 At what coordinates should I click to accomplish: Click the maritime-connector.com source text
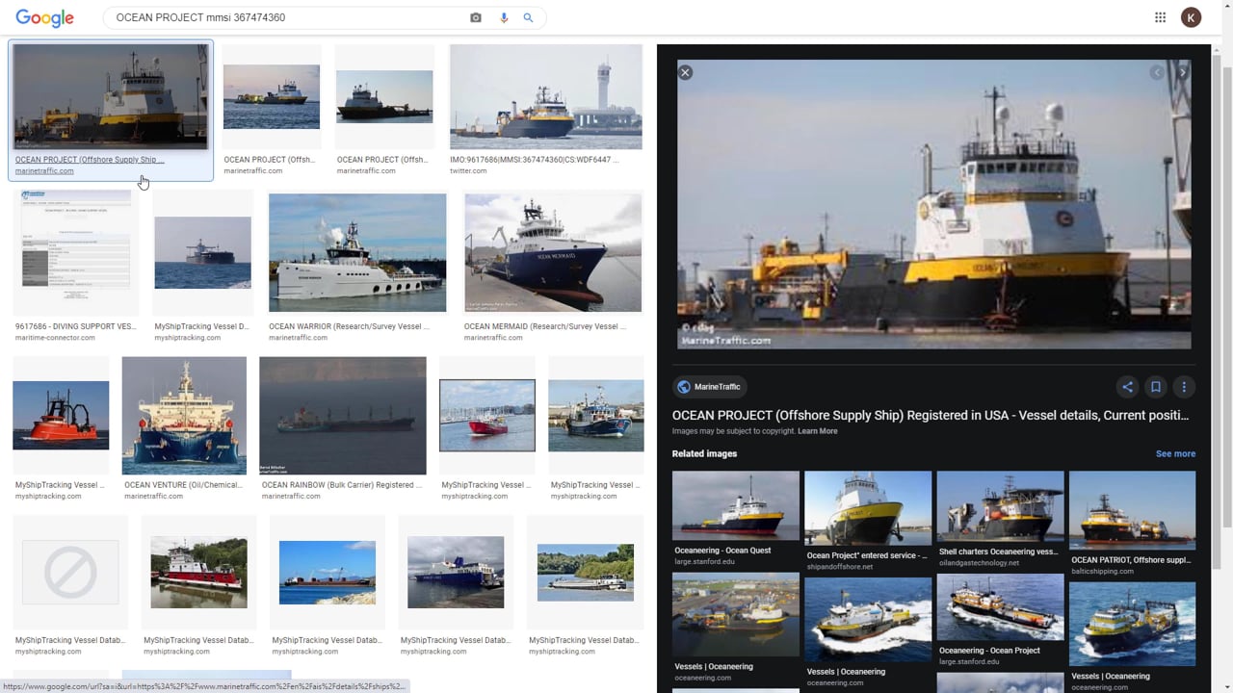[x=55, y=338]
